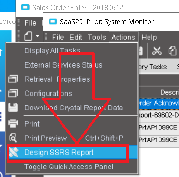This screenshot has height=177, width=179.
Task: Click the Retrieval Properties window icon
Action: (x=13, y=79)
